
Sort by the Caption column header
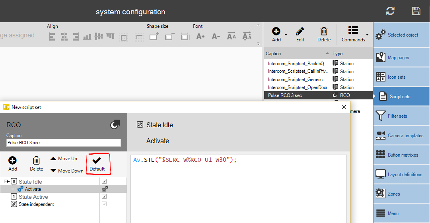297,53
